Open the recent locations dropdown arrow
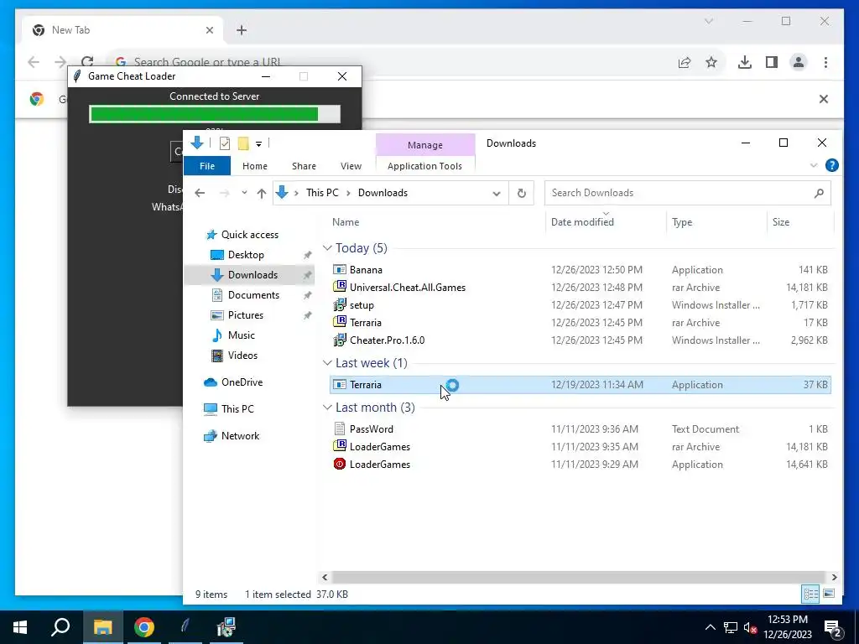Screen dimensions: 859x644 pyautogui.click(x=244, y=193)
